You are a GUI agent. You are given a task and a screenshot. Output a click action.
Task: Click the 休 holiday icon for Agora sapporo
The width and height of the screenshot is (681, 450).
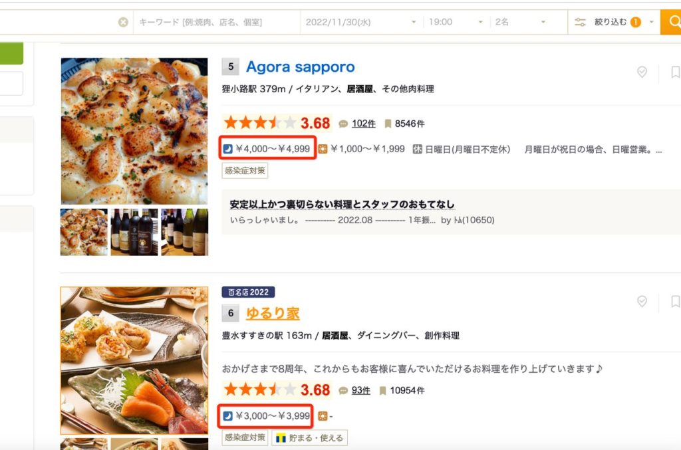418,150
